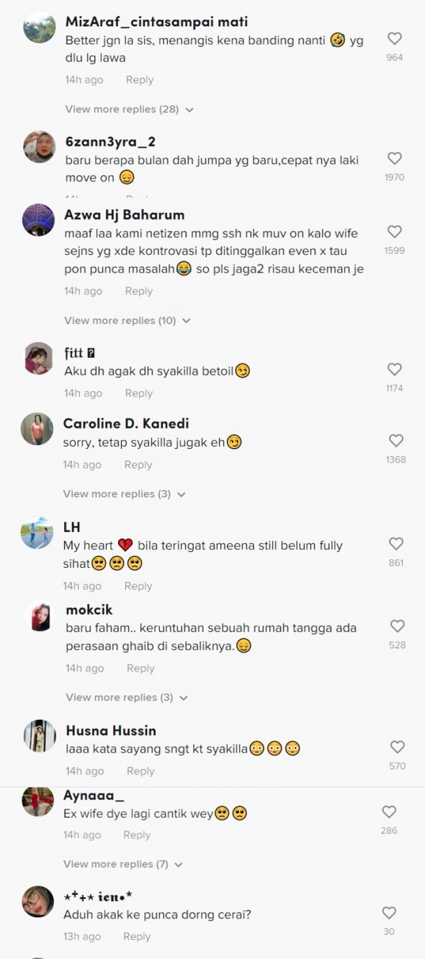
Task: Like fitt's comment about syakilla
Action: [x=395, y=369]
